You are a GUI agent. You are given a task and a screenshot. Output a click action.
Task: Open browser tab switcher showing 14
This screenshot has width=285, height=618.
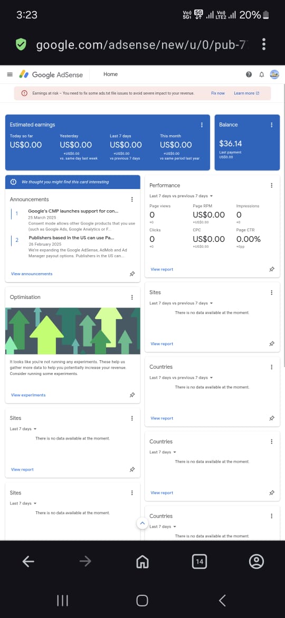pos(199,561)
